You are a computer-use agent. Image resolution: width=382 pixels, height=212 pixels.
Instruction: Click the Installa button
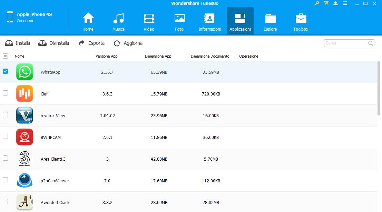(x=18, y=43)
